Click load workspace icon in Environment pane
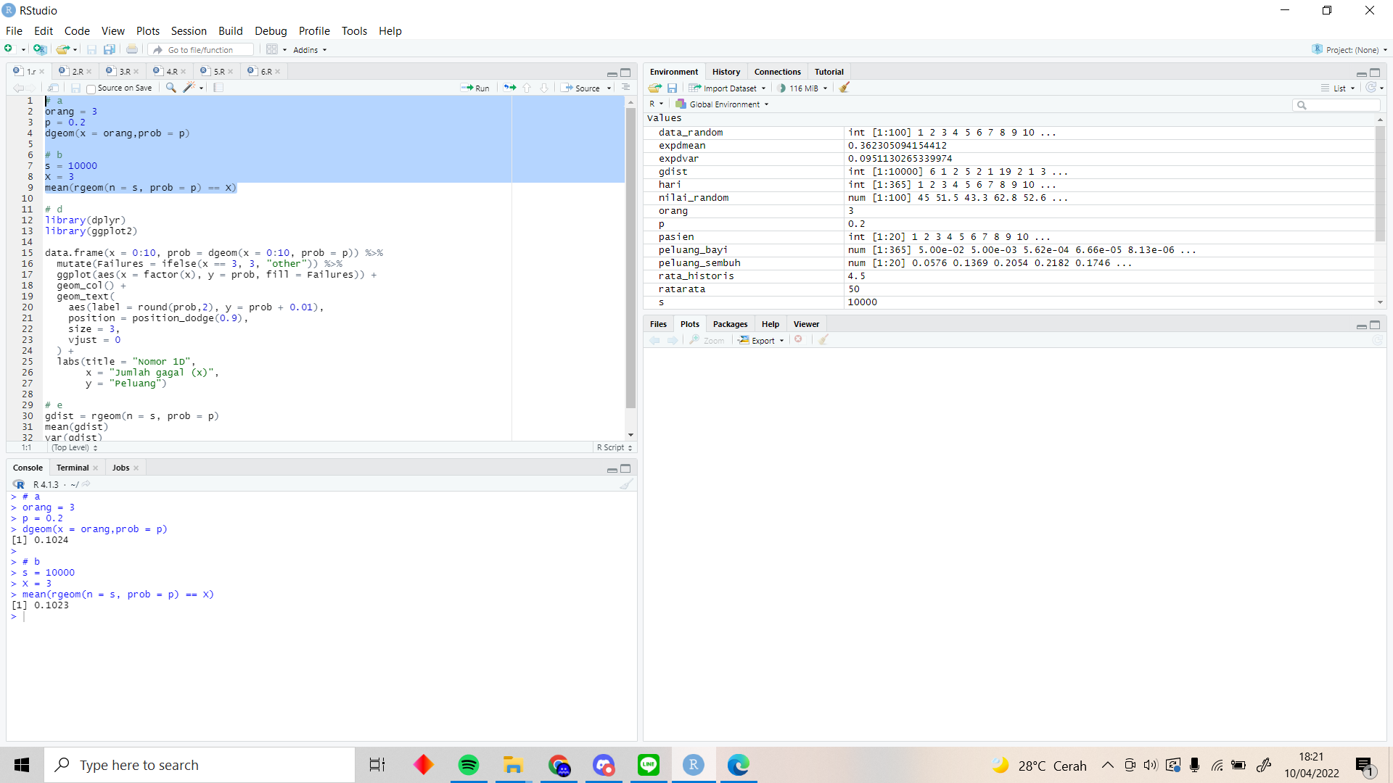The height and width of the screenshot is (783, 1393). tap(655, 88)
